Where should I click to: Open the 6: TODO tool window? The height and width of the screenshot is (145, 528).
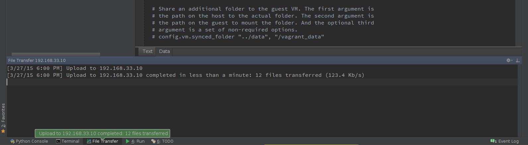[x=163, y=141]
